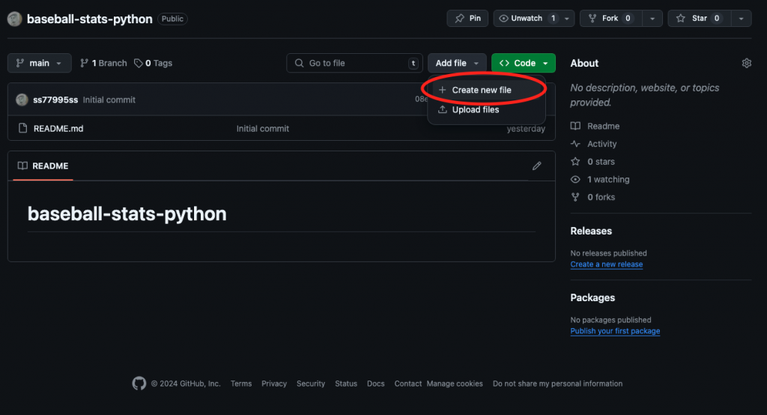Viewport: 767px width, 415px height.
Task: Click the Public visibility badge
Action: 172,19
